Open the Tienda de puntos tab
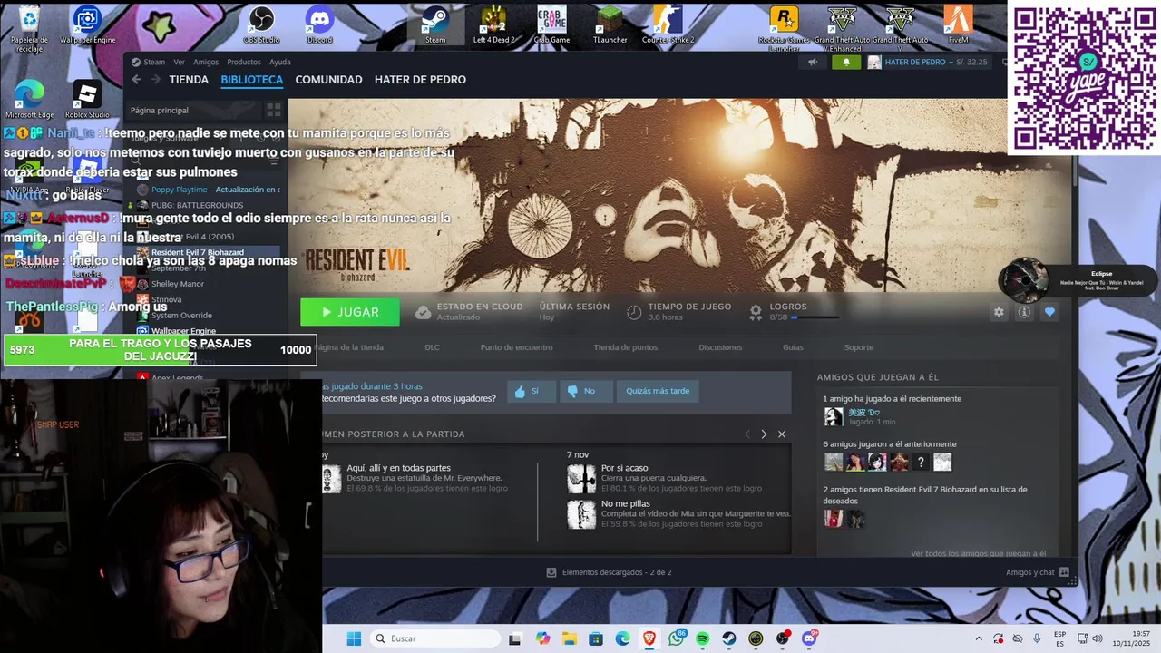Image resolution: width=1161 pixels, height=653 pixels. tap(626, 347)
